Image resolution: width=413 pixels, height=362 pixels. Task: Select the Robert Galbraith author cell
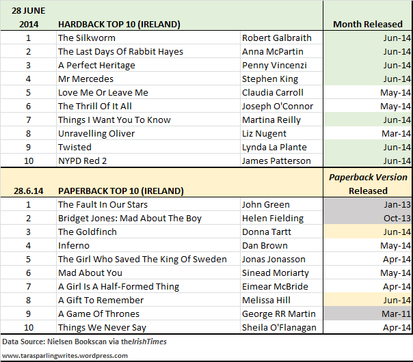[276, 38]
